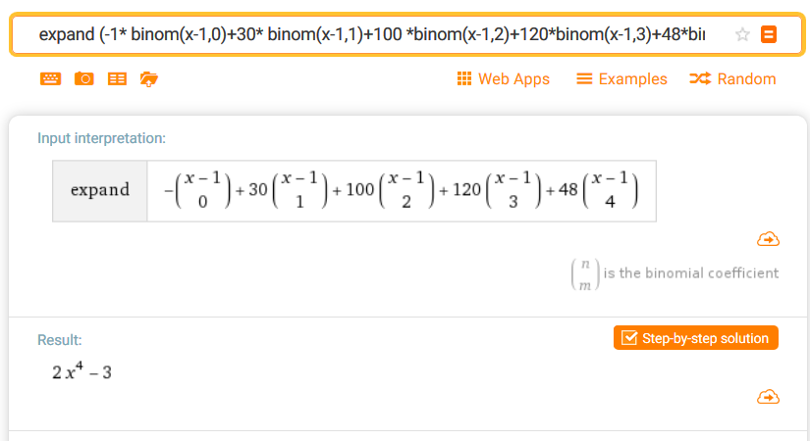The image size is (810, 441).
Task: Go to Examples
Action: 621,79
